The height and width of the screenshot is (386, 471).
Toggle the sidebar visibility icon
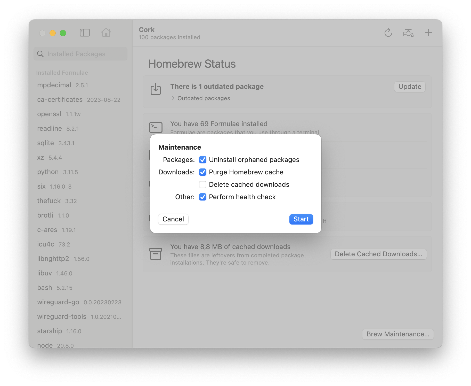tap(85, 33)
